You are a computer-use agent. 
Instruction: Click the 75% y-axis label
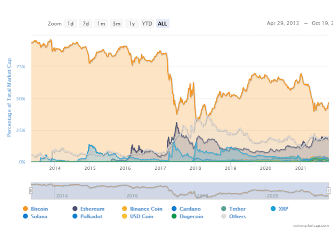[x=21, y=67]
